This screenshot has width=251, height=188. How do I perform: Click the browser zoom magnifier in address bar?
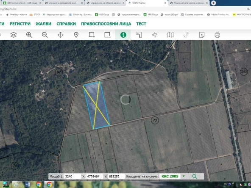coord(248,9)
